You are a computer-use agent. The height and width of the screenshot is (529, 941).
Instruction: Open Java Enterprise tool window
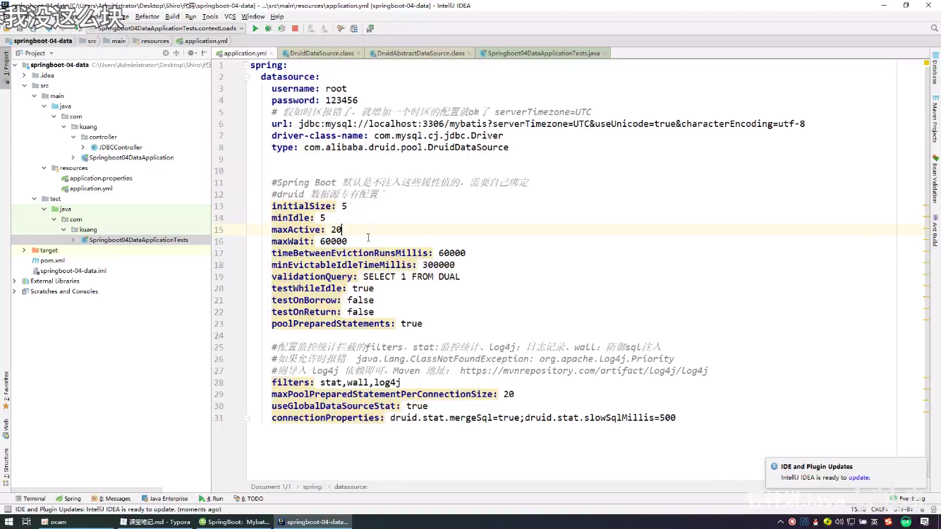click(164, 498)
